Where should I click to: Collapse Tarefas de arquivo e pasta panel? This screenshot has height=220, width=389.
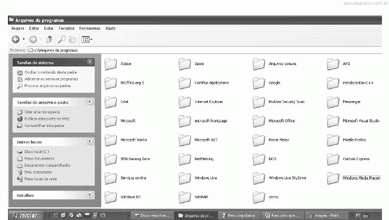[x=90, y=102]
